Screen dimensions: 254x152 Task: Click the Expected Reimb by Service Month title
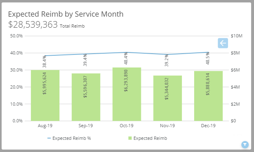pos(66,14)
